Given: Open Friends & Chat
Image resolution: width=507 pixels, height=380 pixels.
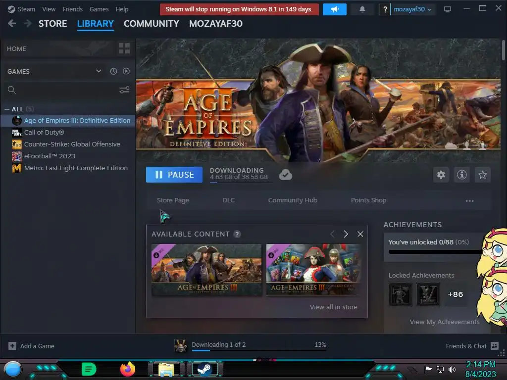Looking at the screenshot, I should [x=472, y=346].
